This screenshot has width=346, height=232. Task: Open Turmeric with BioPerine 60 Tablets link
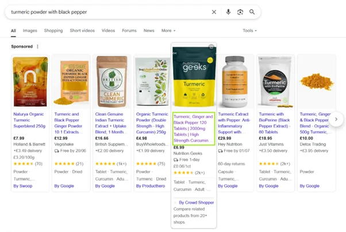coord(275,123)
